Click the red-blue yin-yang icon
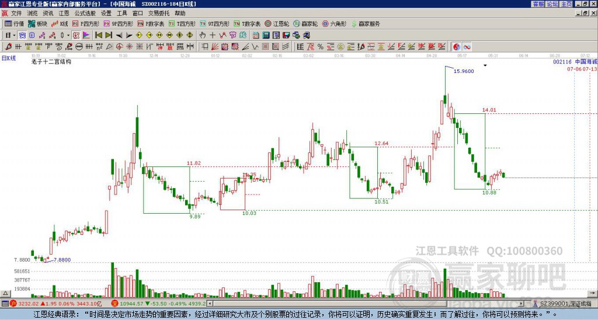 tap(457, 47)
